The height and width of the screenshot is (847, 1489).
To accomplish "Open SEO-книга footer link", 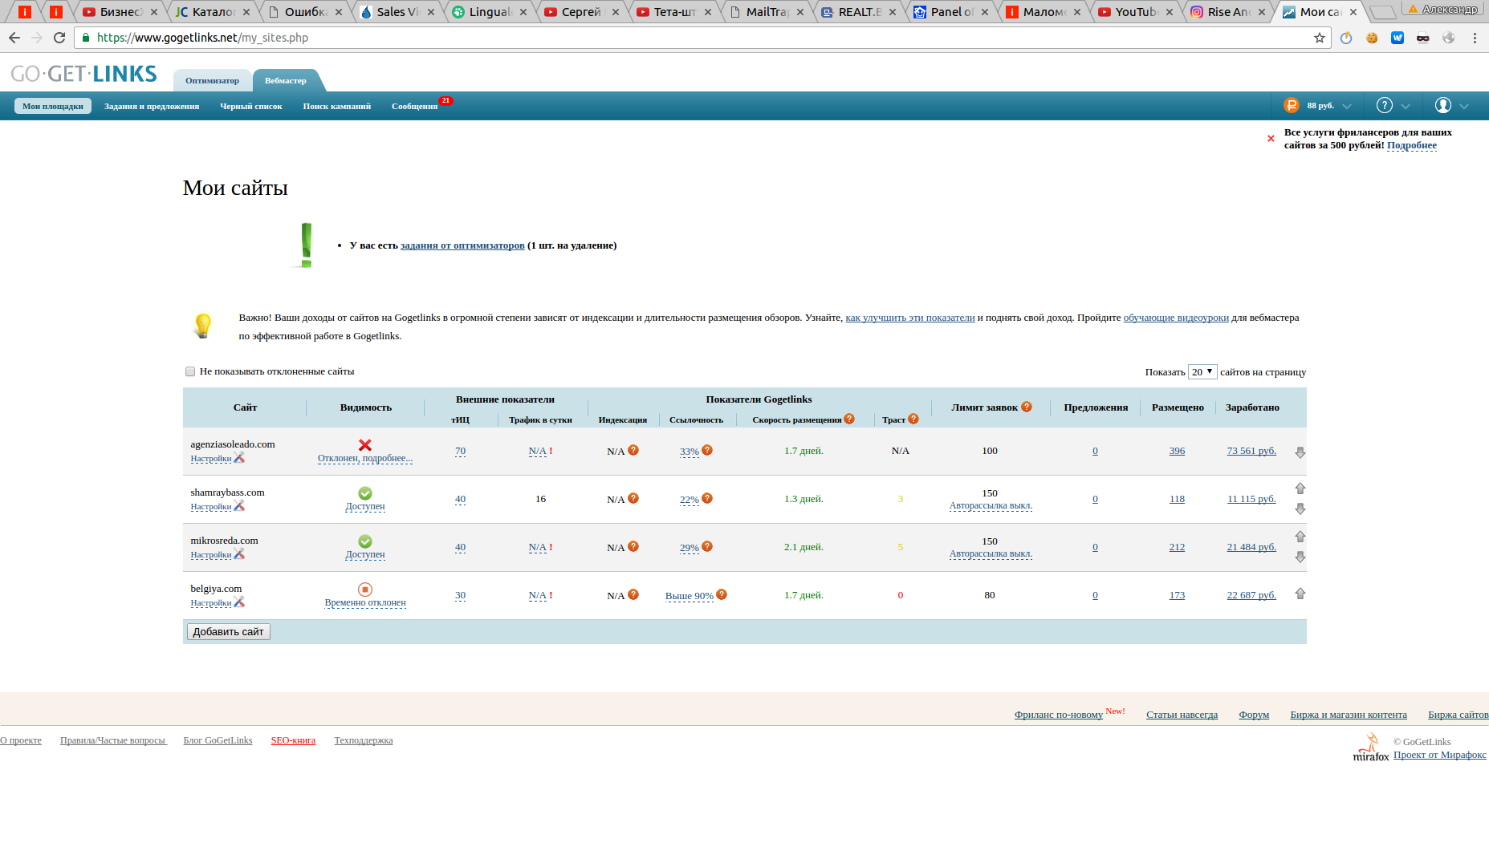I will pyautogui.click(x=293, y=740).
